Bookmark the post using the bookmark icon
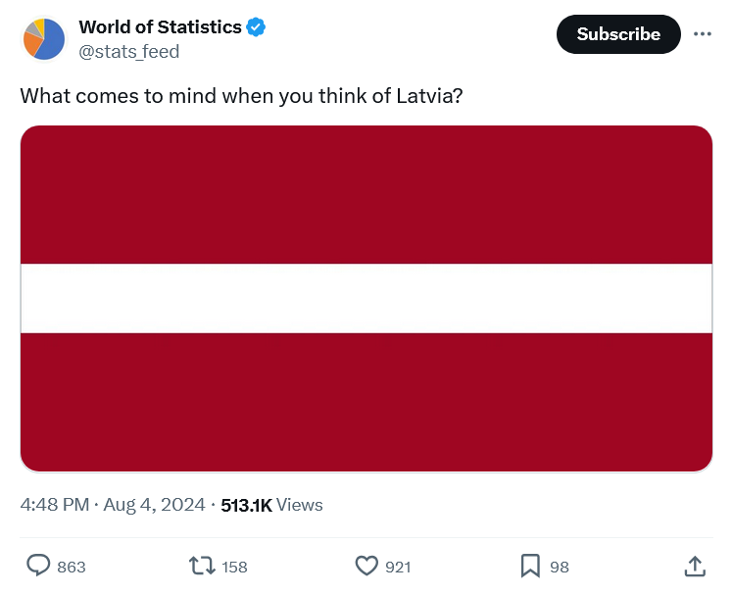 (530, 566)
